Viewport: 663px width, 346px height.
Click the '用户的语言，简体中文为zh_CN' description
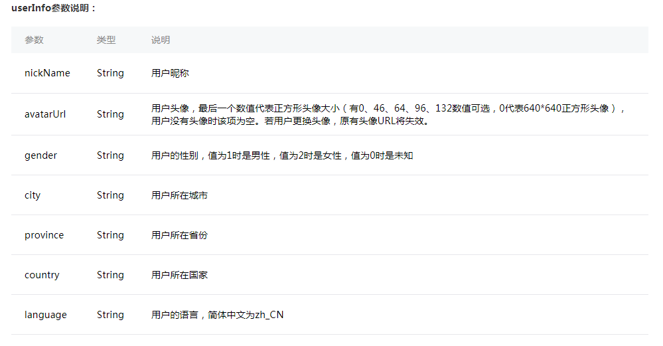[217, 315]
